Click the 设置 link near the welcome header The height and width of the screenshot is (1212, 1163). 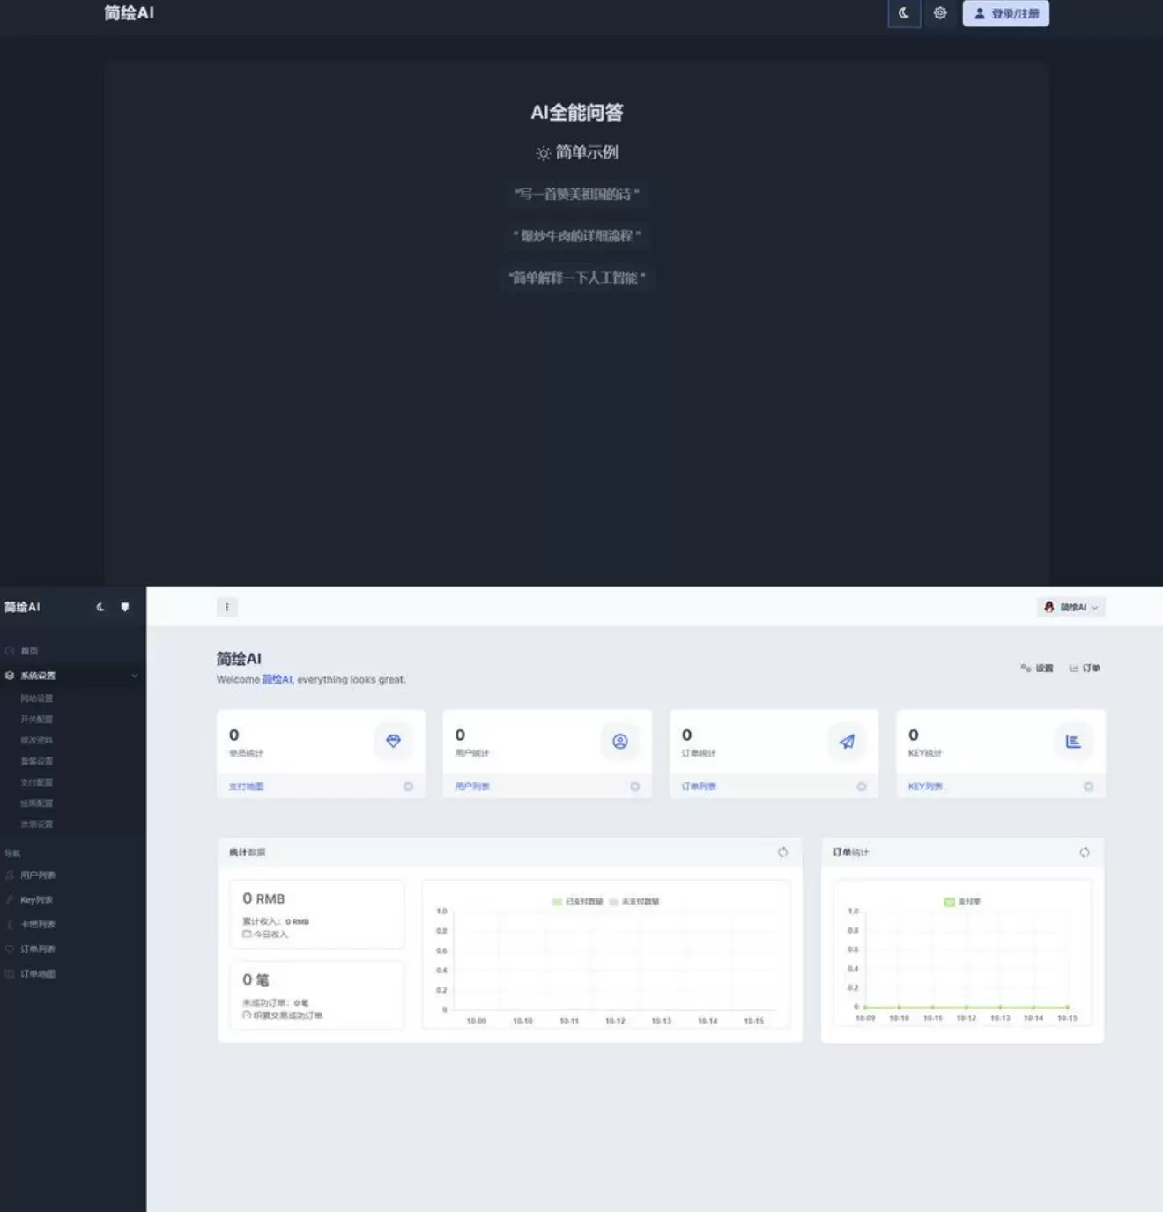click(1037, 668)
